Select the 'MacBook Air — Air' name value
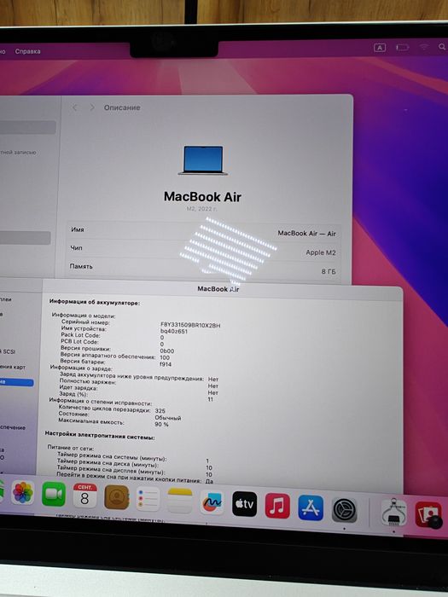 pyautogui.click(x=306, y=234)
